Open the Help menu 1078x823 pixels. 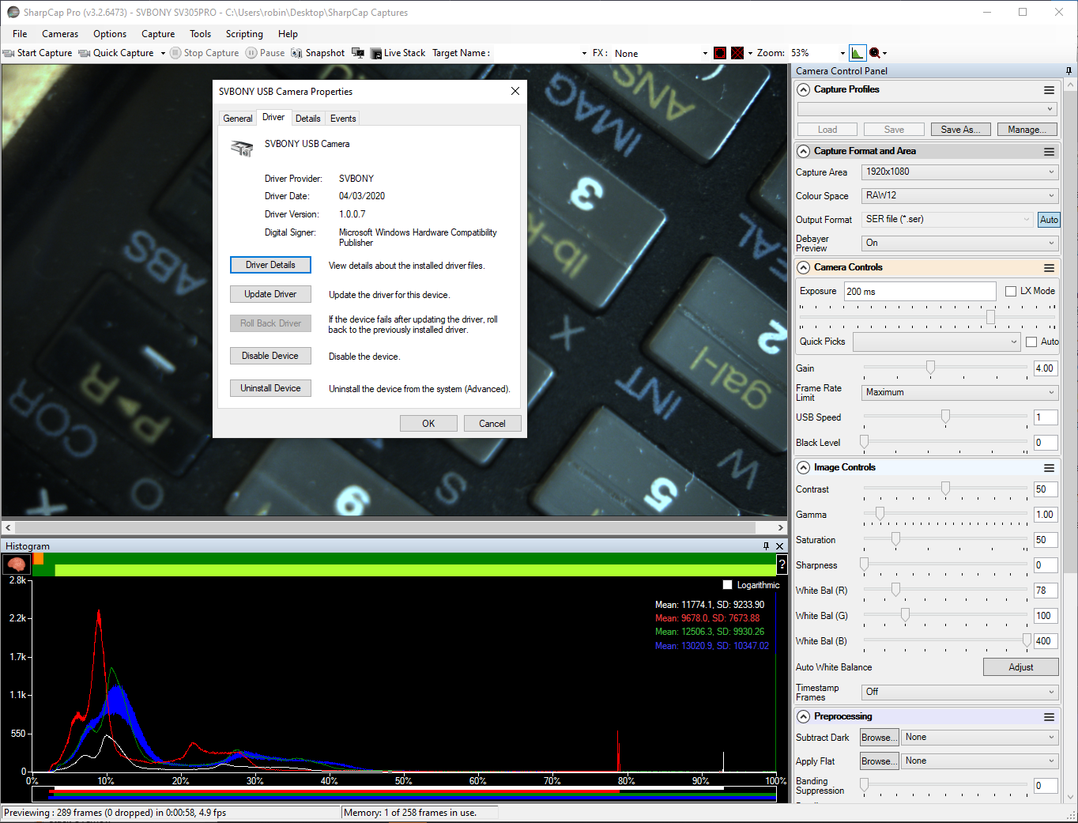(x=288, y=34)
